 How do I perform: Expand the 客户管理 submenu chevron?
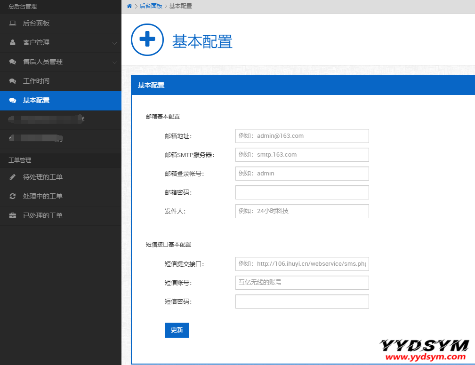(114, 43)
